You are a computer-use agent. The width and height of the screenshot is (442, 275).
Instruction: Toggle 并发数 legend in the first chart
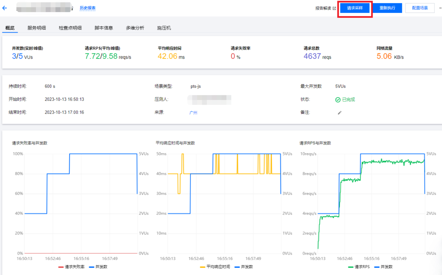point(98,267)
